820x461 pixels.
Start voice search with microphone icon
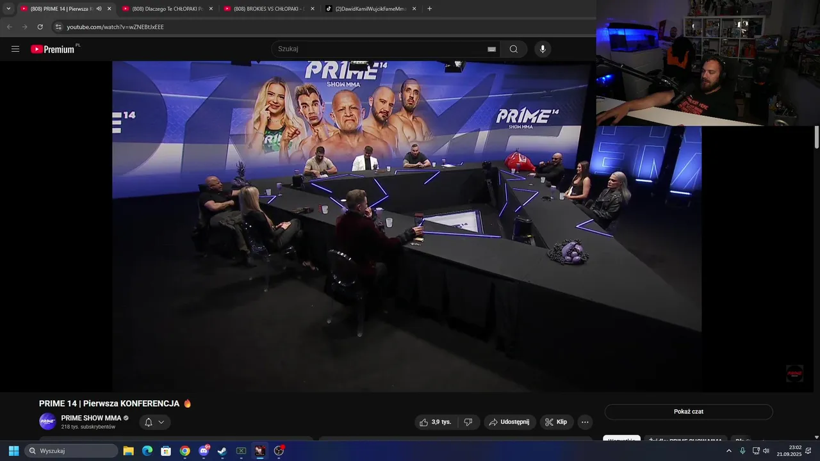(x=543, y=49)
